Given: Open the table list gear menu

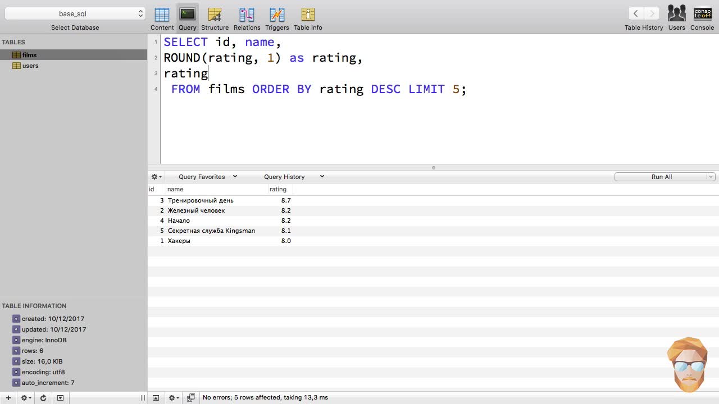Looking at the screenshot, I should coord(25,398).
